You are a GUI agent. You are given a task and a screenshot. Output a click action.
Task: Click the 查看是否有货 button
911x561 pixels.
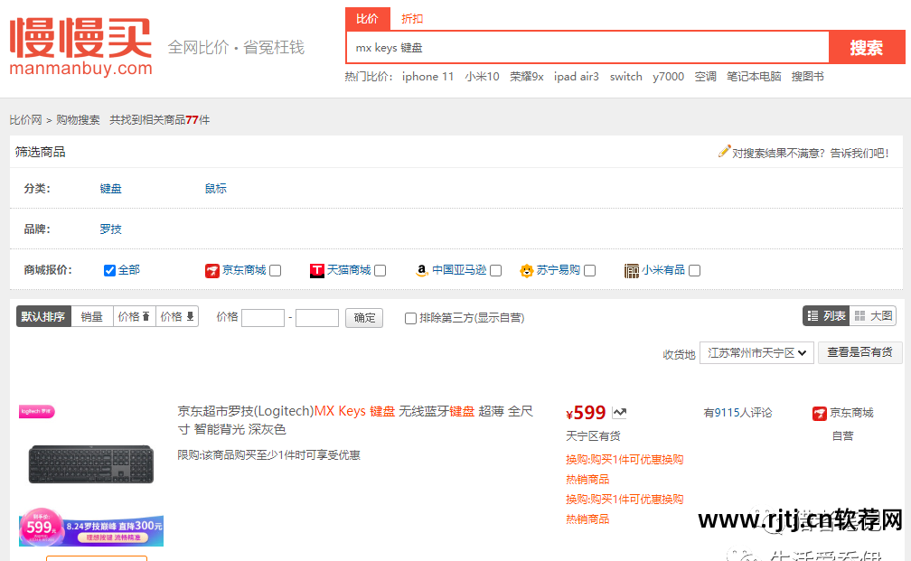pos(859,352)
